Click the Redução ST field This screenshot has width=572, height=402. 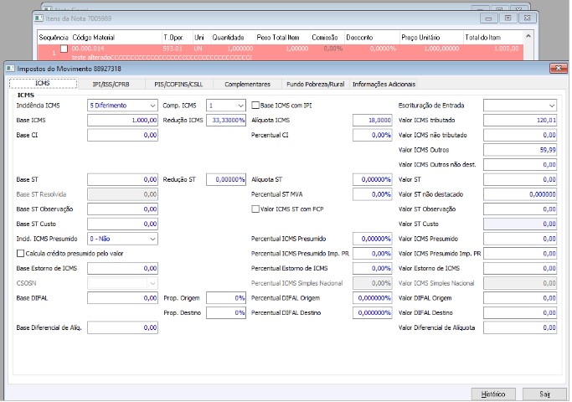click(226, 179)
